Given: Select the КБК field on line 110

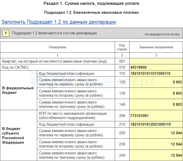Looking at the screenshot, I should click(x=156, y=74).
